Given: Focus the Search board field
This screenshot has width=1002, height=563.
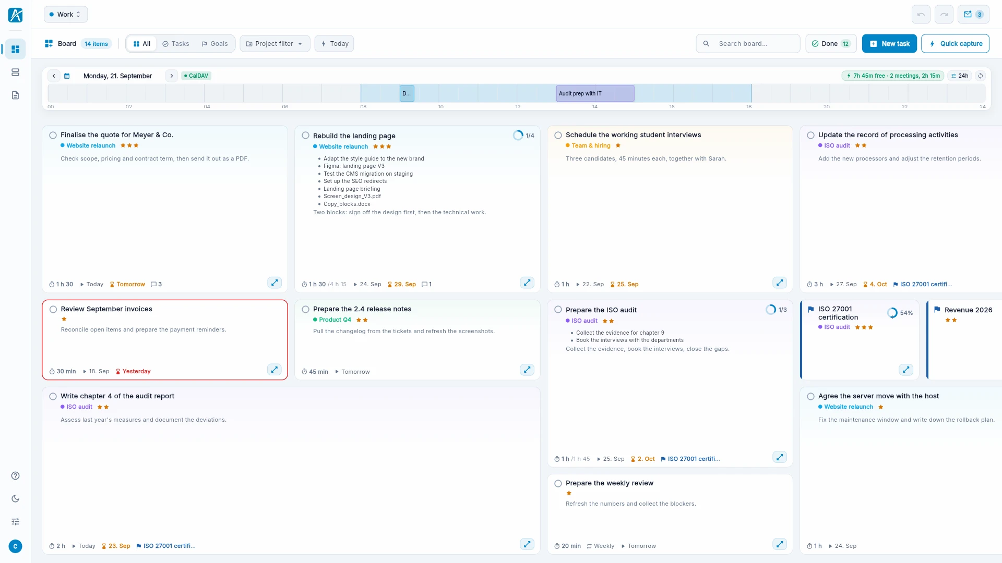Looking at the screenshot, I should click(748, 44).
